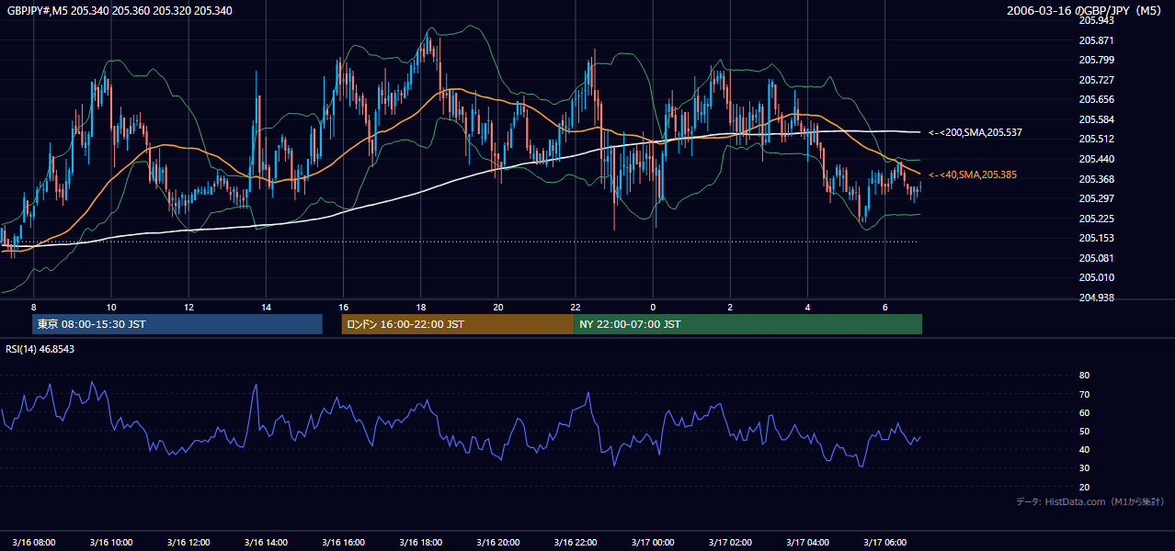Click the RSI(14) 46.8543 indicator label

point(40,350)
